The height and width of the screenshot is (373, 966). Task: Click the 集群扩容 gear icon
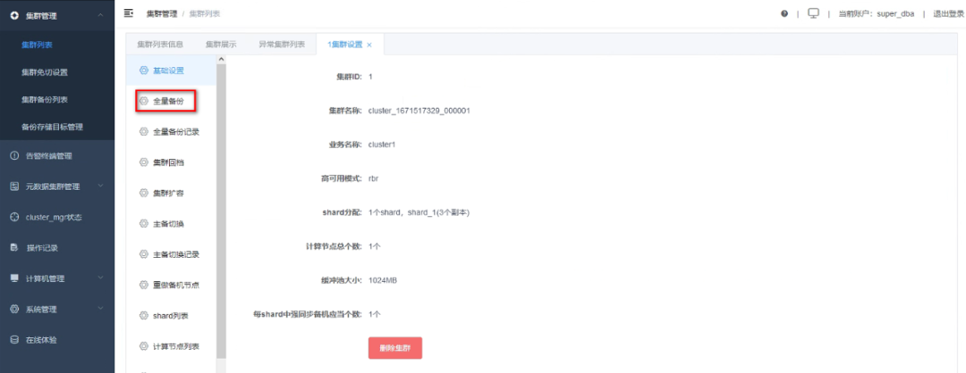(x=143, y=193)
